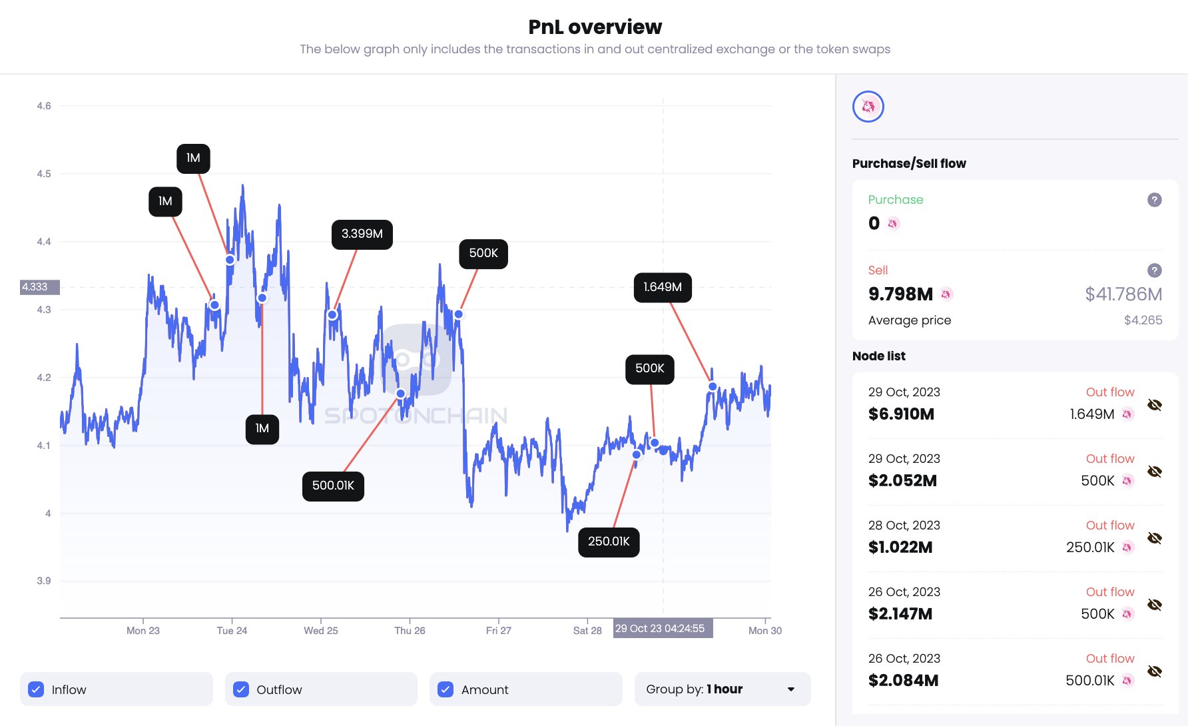Click the Purchase help question mark icon
This screenshot has width=1188, height=726.
tap(1154, 200)
